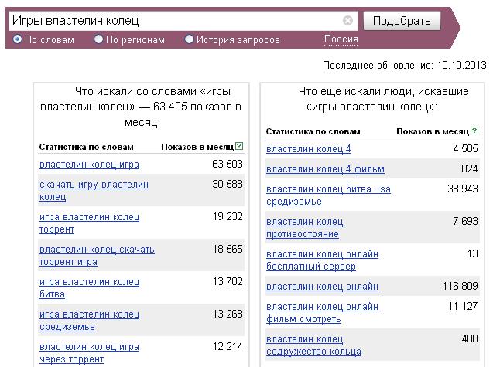Open "властелин колец противостояние" link

tap(305, 228)
